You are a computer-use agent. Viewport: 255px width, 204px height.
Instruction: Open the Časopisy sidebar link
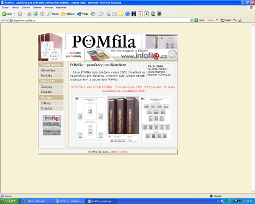[x=51, y=87]
